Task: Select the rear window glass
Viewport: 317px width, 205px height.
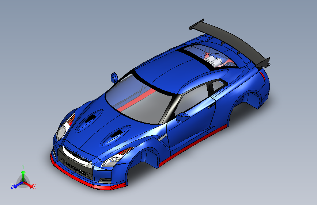Action: pyautogui.click(x=210, y=57)
